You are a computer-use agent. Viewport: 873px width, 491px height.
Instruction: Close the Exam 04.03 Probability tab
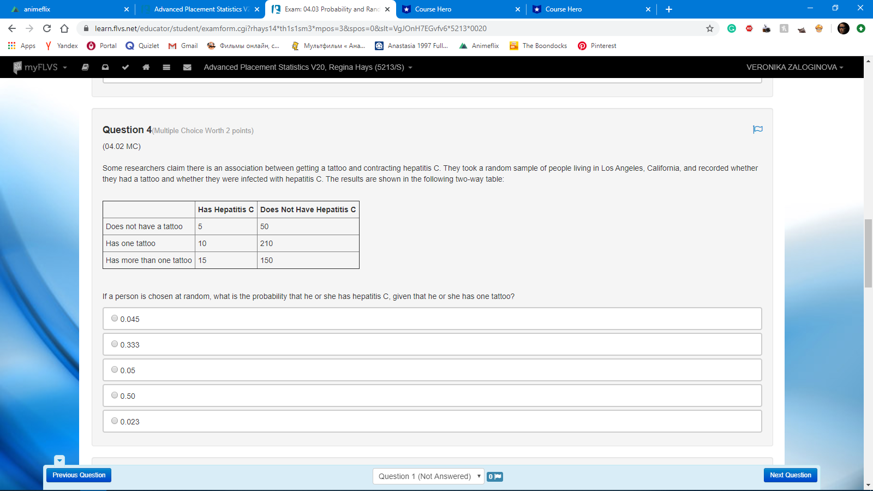[387, 9]
